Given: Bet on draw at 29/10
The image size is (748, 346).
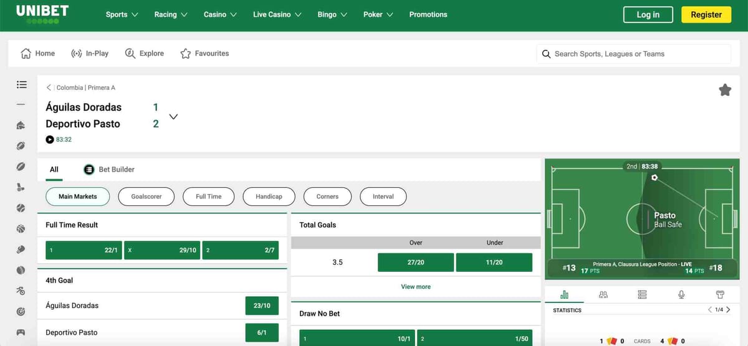Looking at the screenshot, I should pos(162,250).
